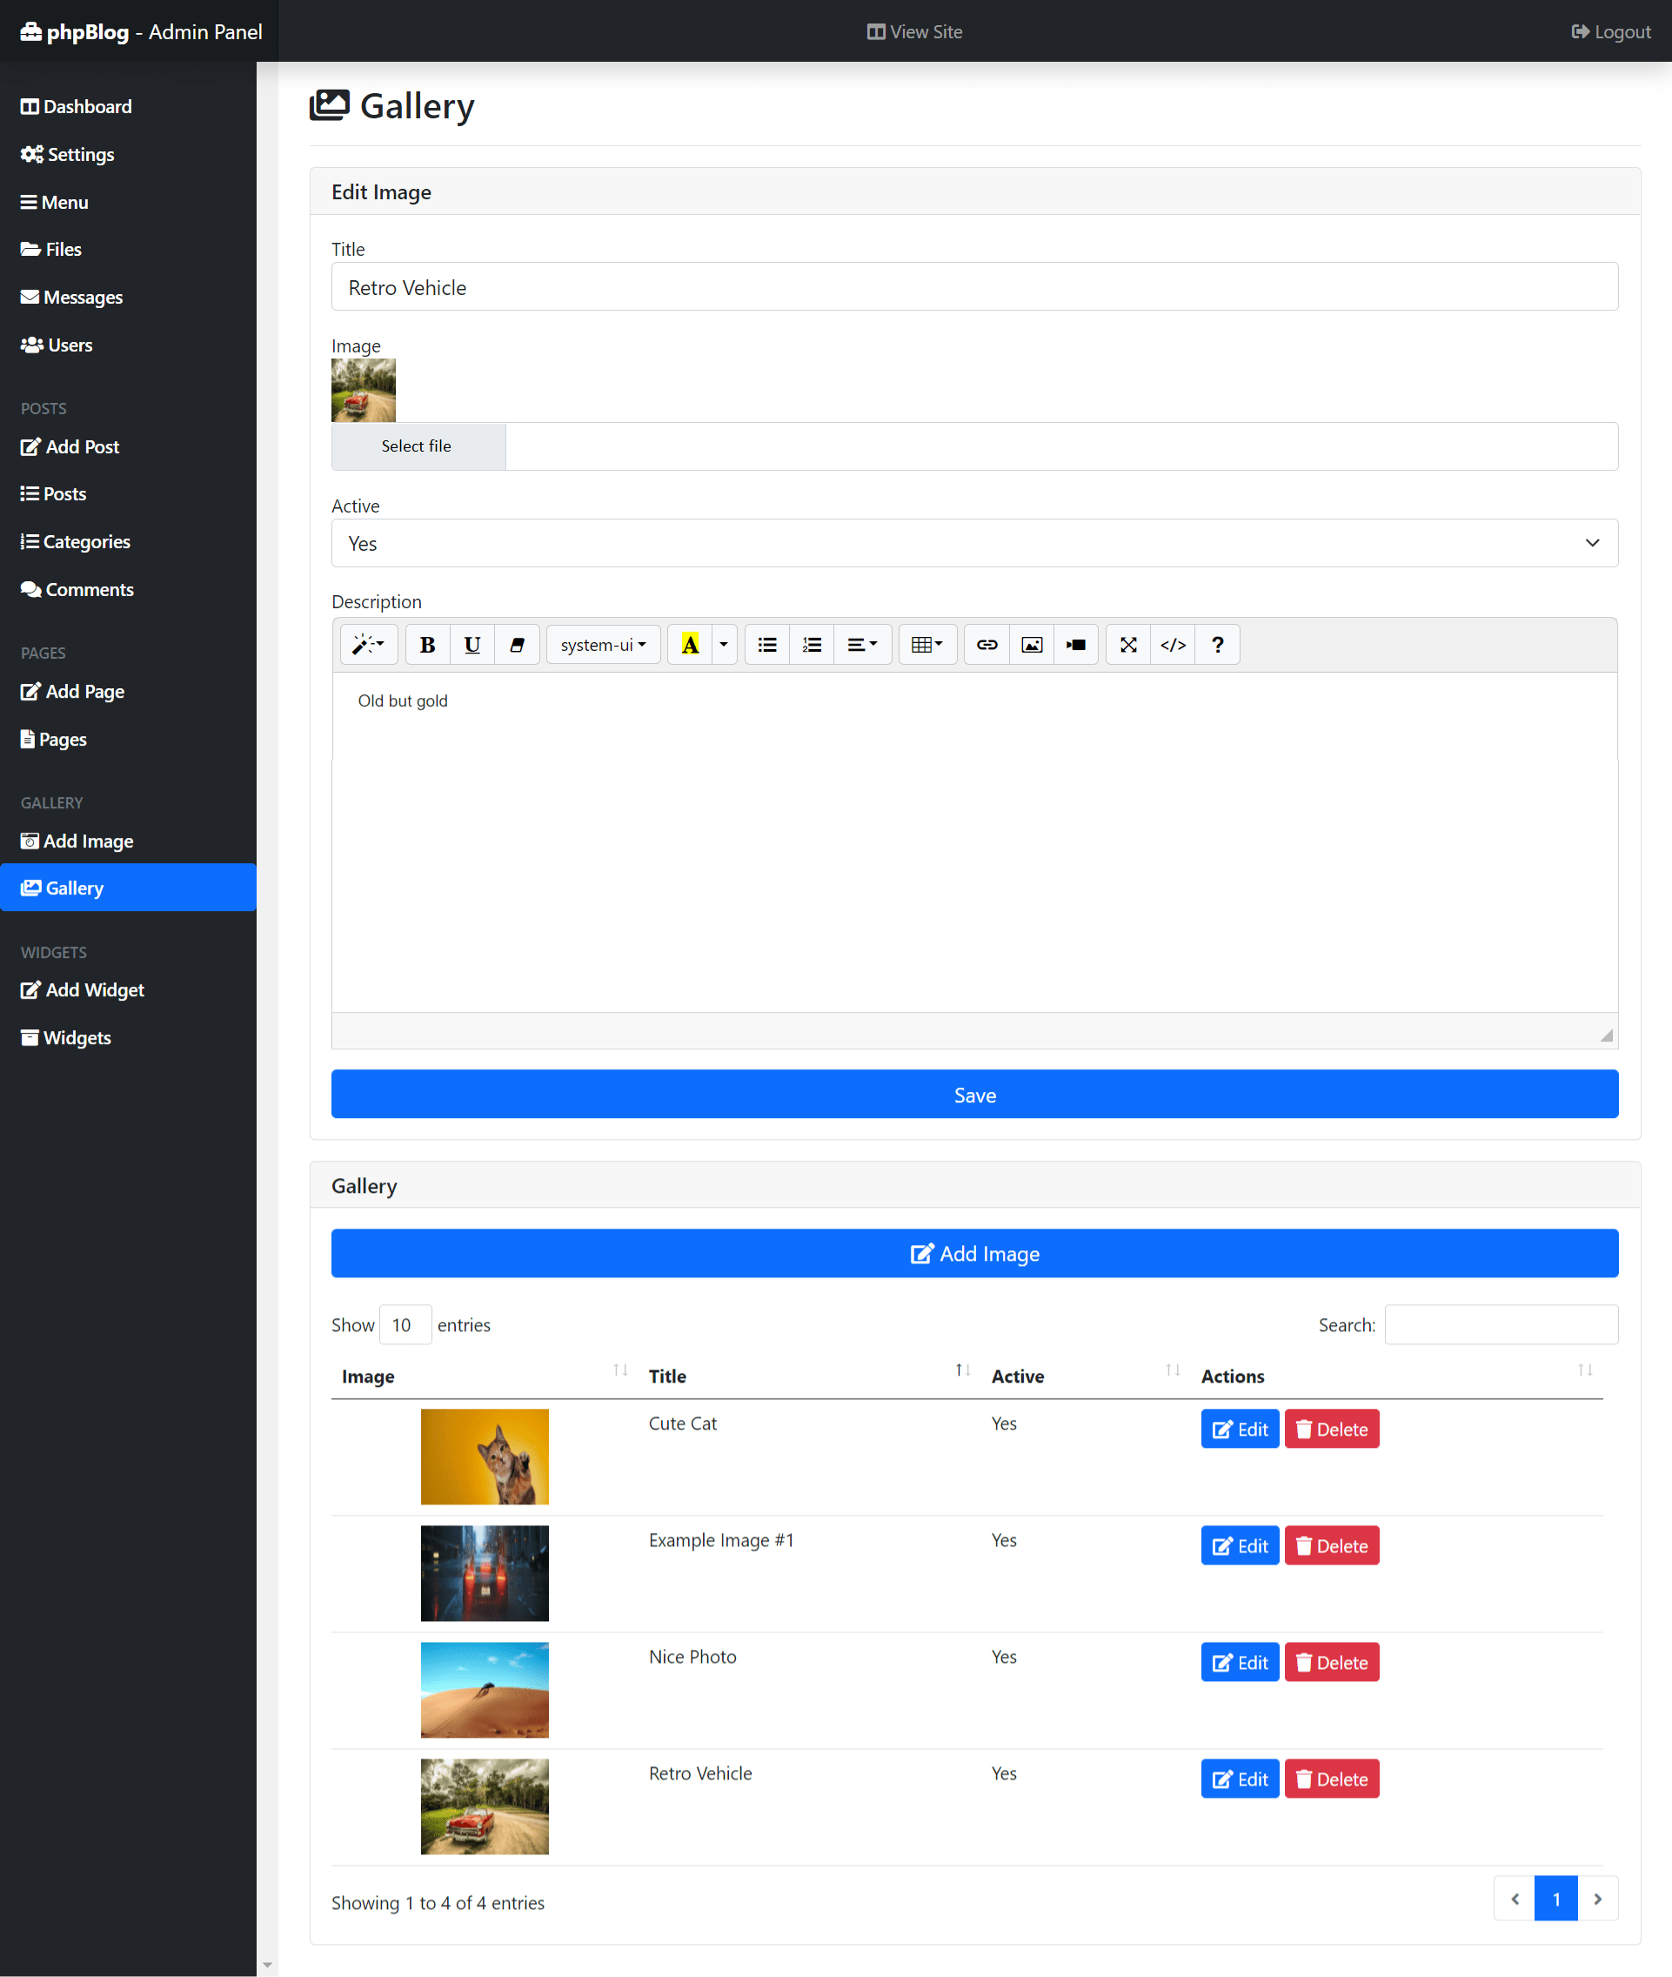The width and height of the screenshot is (1672, 1977).
Task: Open the Active Yes dropdown
Action: coord(973,543)
